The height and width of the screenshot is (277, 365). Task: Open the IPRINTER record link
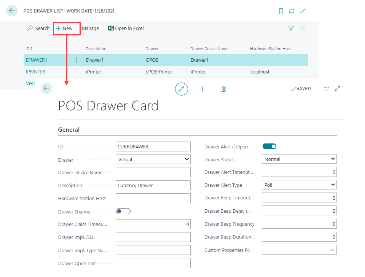click(36, 72)
